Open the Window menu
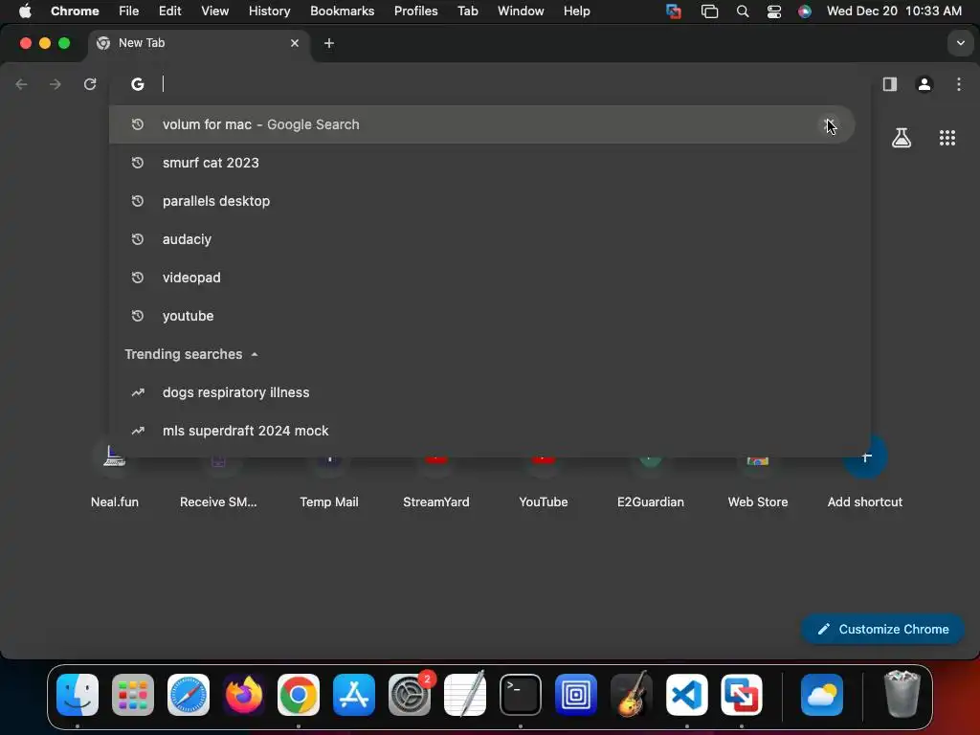 521,11
